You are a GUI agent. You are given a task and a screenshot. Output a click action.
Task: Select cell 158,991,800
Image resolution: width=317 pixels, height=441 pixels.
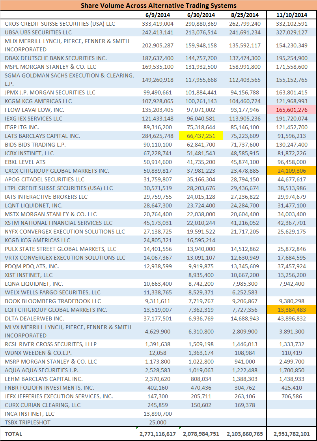click(x=245, y=67)
